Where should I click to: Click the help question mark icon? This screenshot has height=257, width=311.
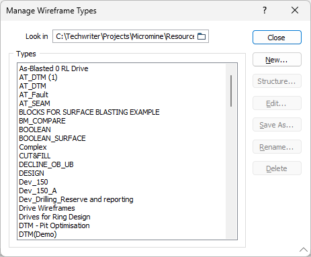(x=265, y=10)
